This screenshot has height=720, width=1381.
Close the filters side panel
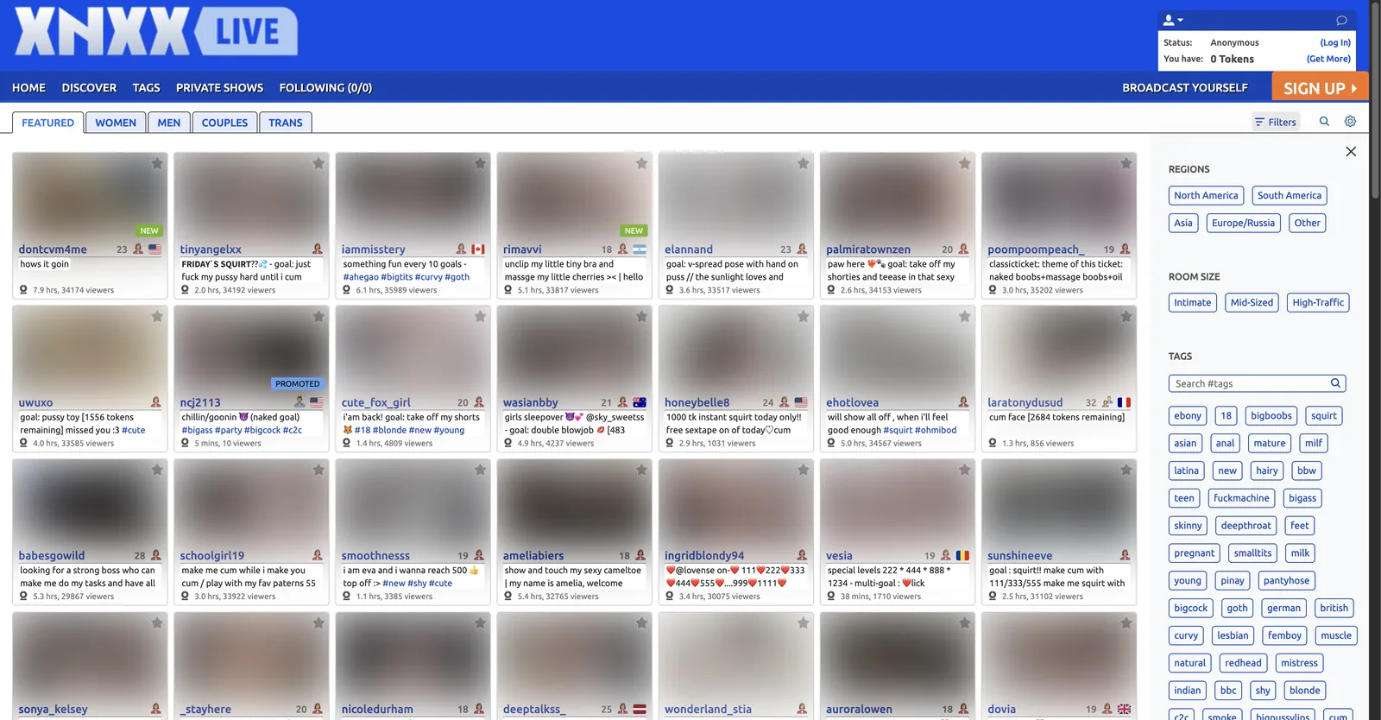click(x=1351, y=152)
